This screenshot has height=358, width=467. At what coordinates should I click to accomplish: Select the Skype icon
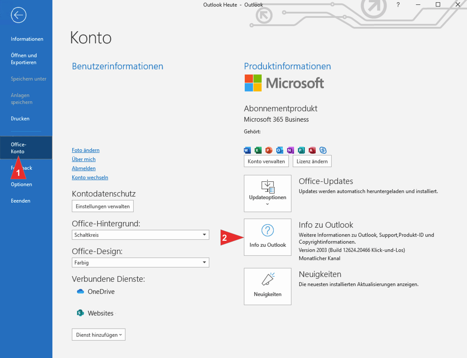coord(323,150)
